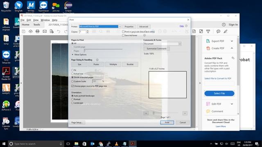Open the Help menu
Screen dimensions: 262x147
click(x=54, y=20)
